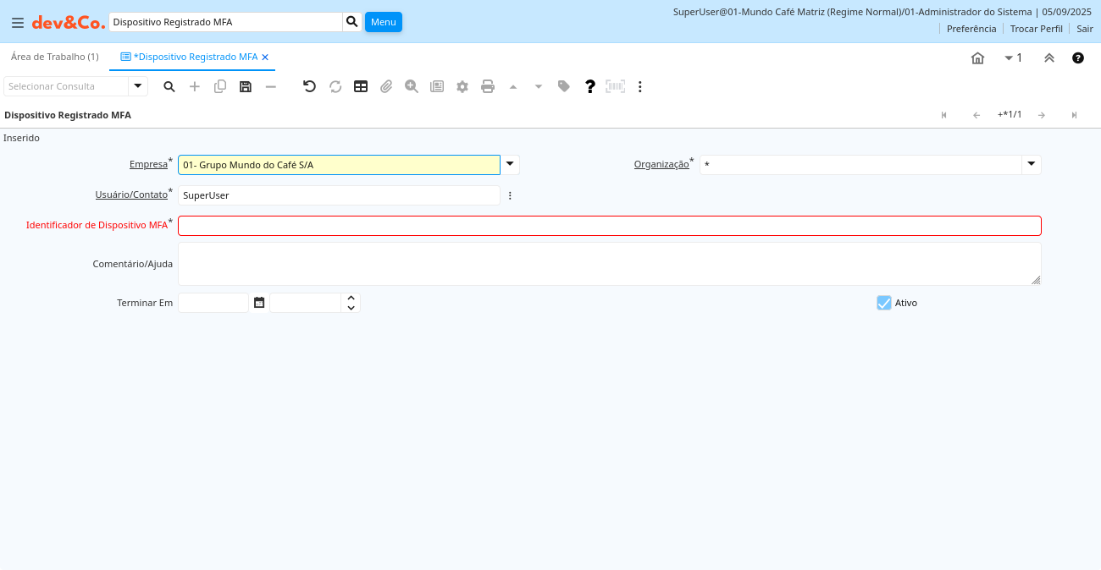Click the Print icon in toolbar
This screenshot has width=1101, height=570.
pyautogui.click(x=488, y=86)
